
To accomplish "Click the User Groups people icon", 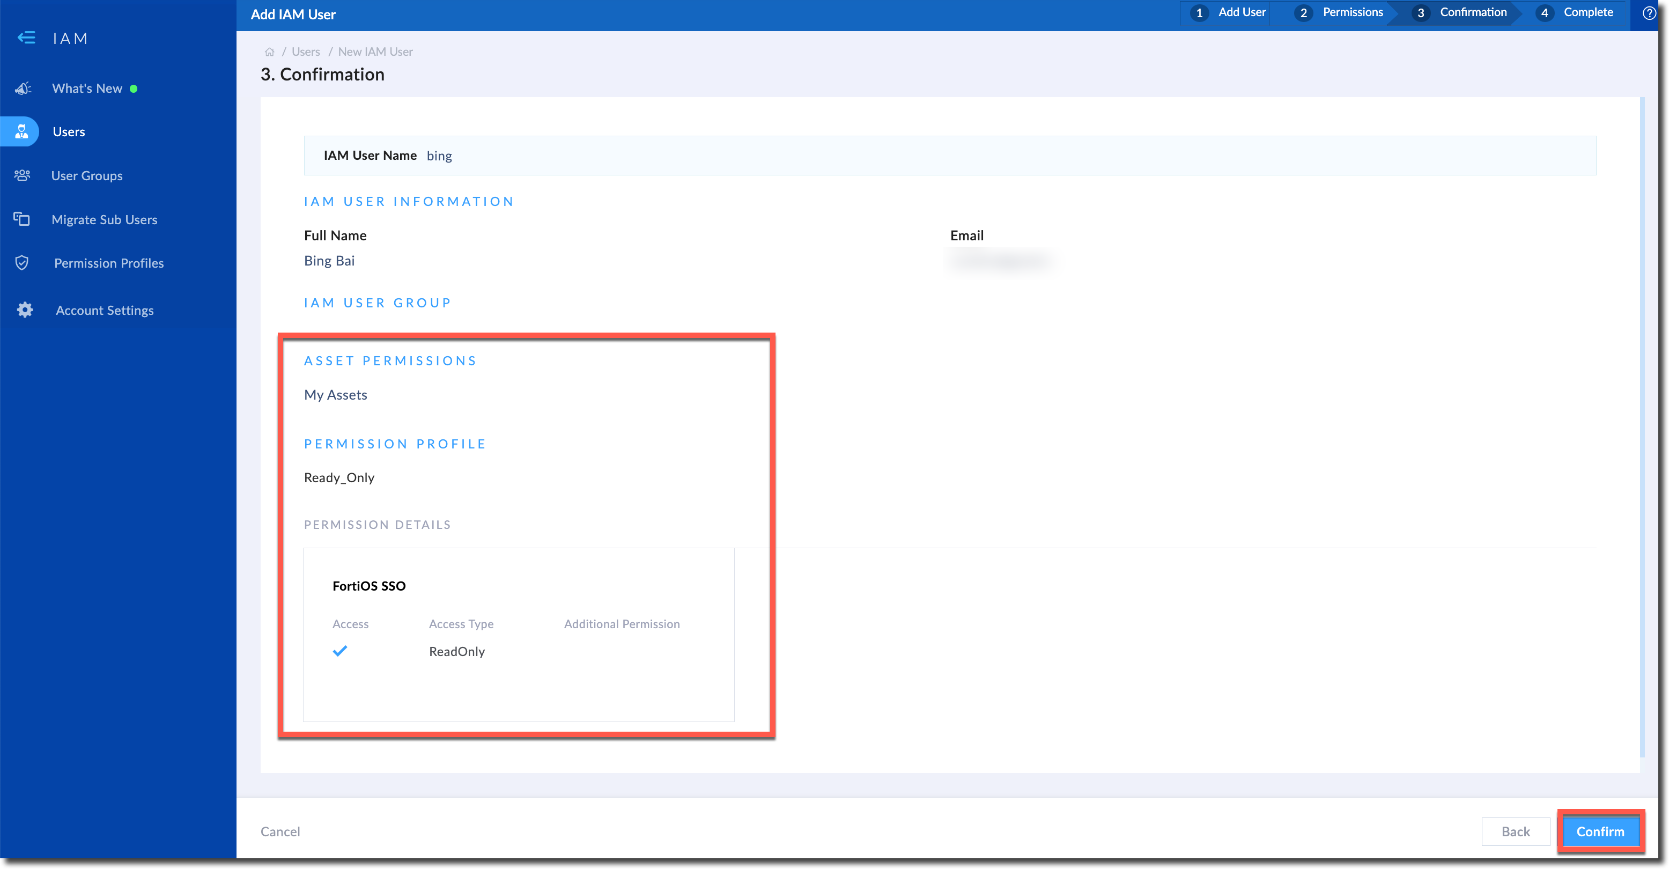I will click(22, 175).
